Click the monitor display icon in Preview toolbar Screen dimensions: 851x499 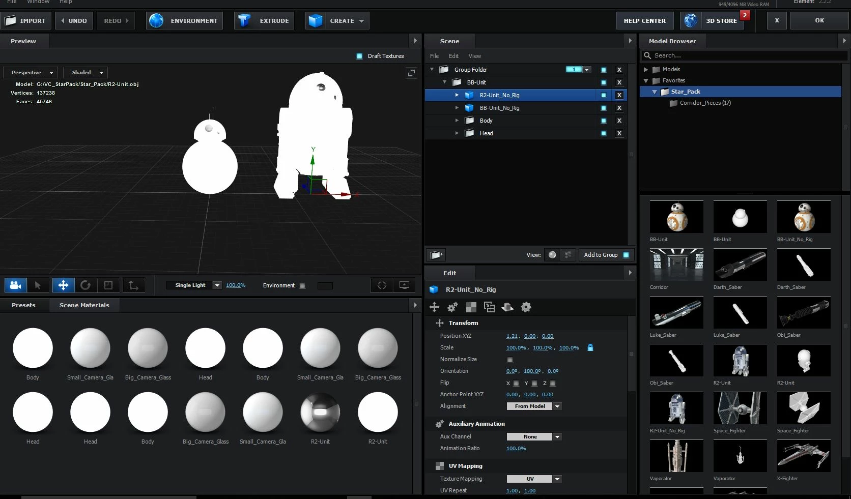[405, 285]
